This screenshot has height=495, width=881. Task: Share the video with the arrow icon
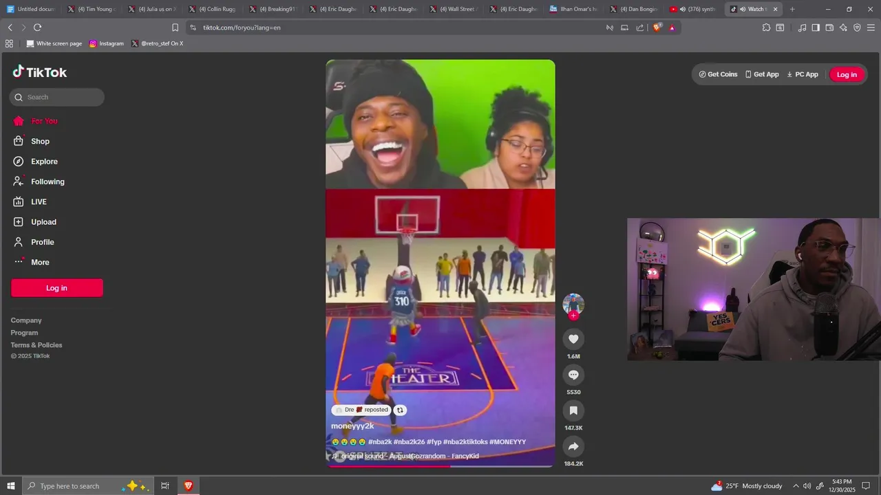coord(573,446)
